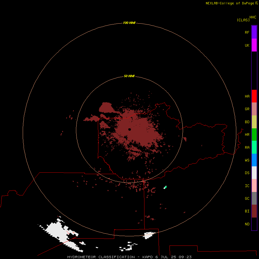Image resolution: width=259 pixels, height=259 pixels.
Task: Choose the WS blue legend swatch
Action: click(254, 160)
